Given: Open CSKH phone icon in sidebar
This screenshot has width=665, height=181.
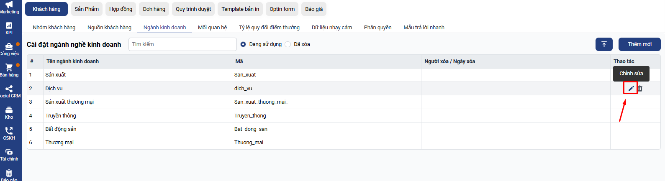Looking at the screenshot, I should pos(9,133).
